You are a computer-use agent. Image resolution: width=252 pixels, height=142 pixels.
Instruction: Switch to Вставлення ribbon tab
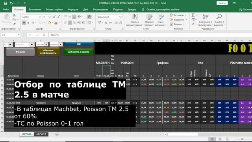click(x=35, y=9)
